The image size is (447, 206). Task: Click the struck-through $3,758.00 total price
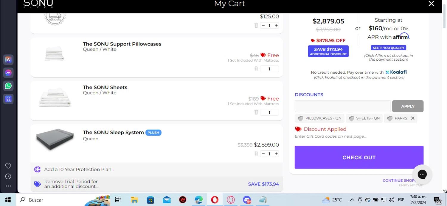328,29
